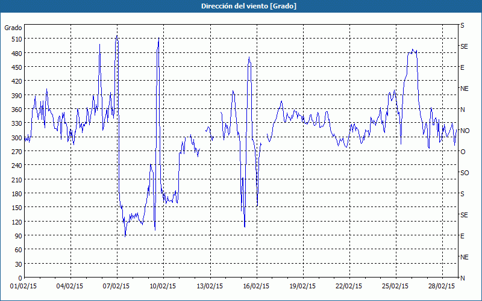Select the 30 value on the left axis
This screenshot has height=301, width=482.
(19, 264)
